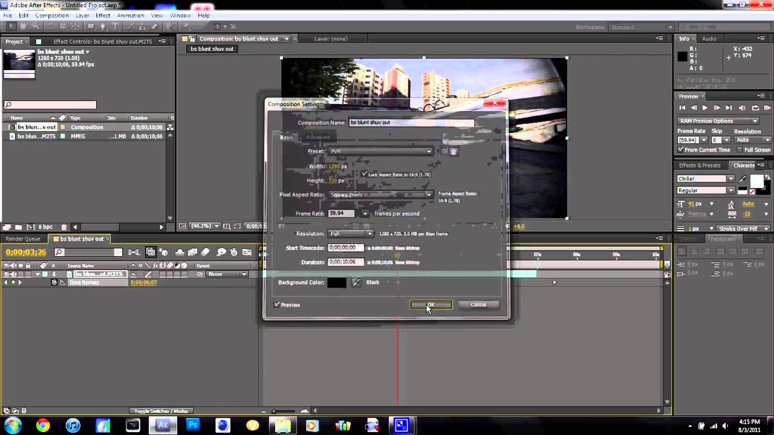Click the Play button in Preview panel

coord(705,108)
